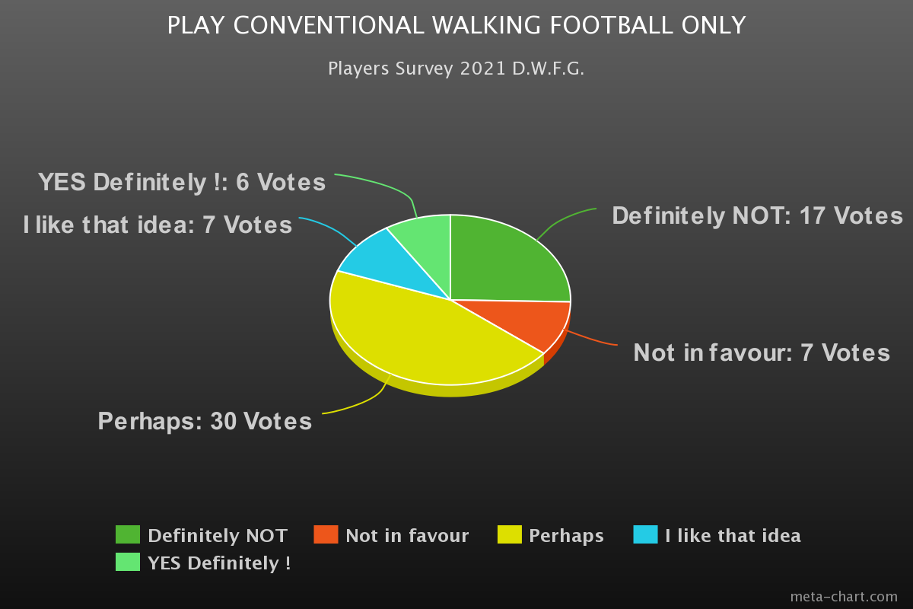Viewport: 913px width, 609px height.
Task: Click the 'Not in favour' legend text
Action: (x=407, y=536)
